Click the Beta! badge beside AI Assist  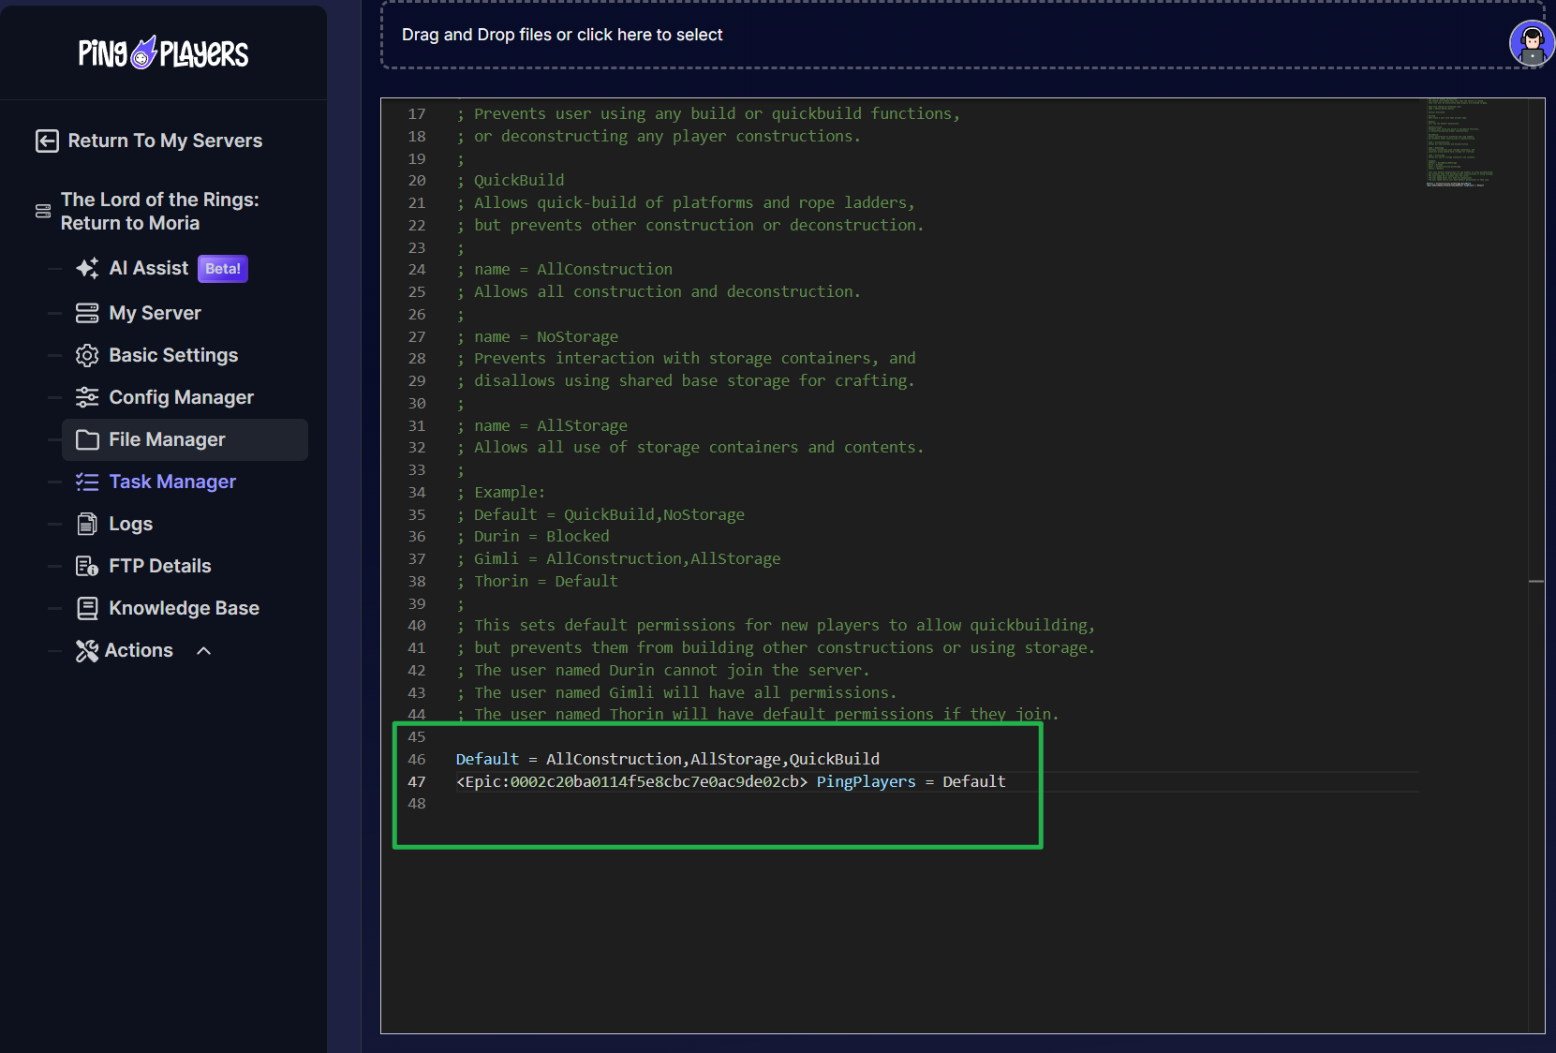click(223, 269)
